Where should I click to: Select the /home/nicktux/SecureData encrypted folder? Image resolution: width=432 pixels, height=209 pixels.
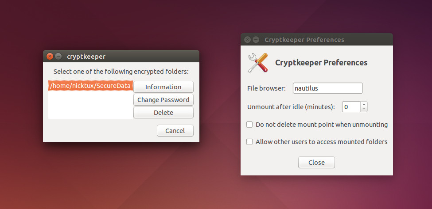(x=90, y=86)
